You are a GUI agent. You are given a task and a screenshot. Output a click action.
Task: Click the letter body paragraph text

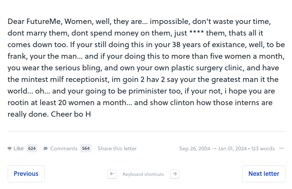point(146,68)
